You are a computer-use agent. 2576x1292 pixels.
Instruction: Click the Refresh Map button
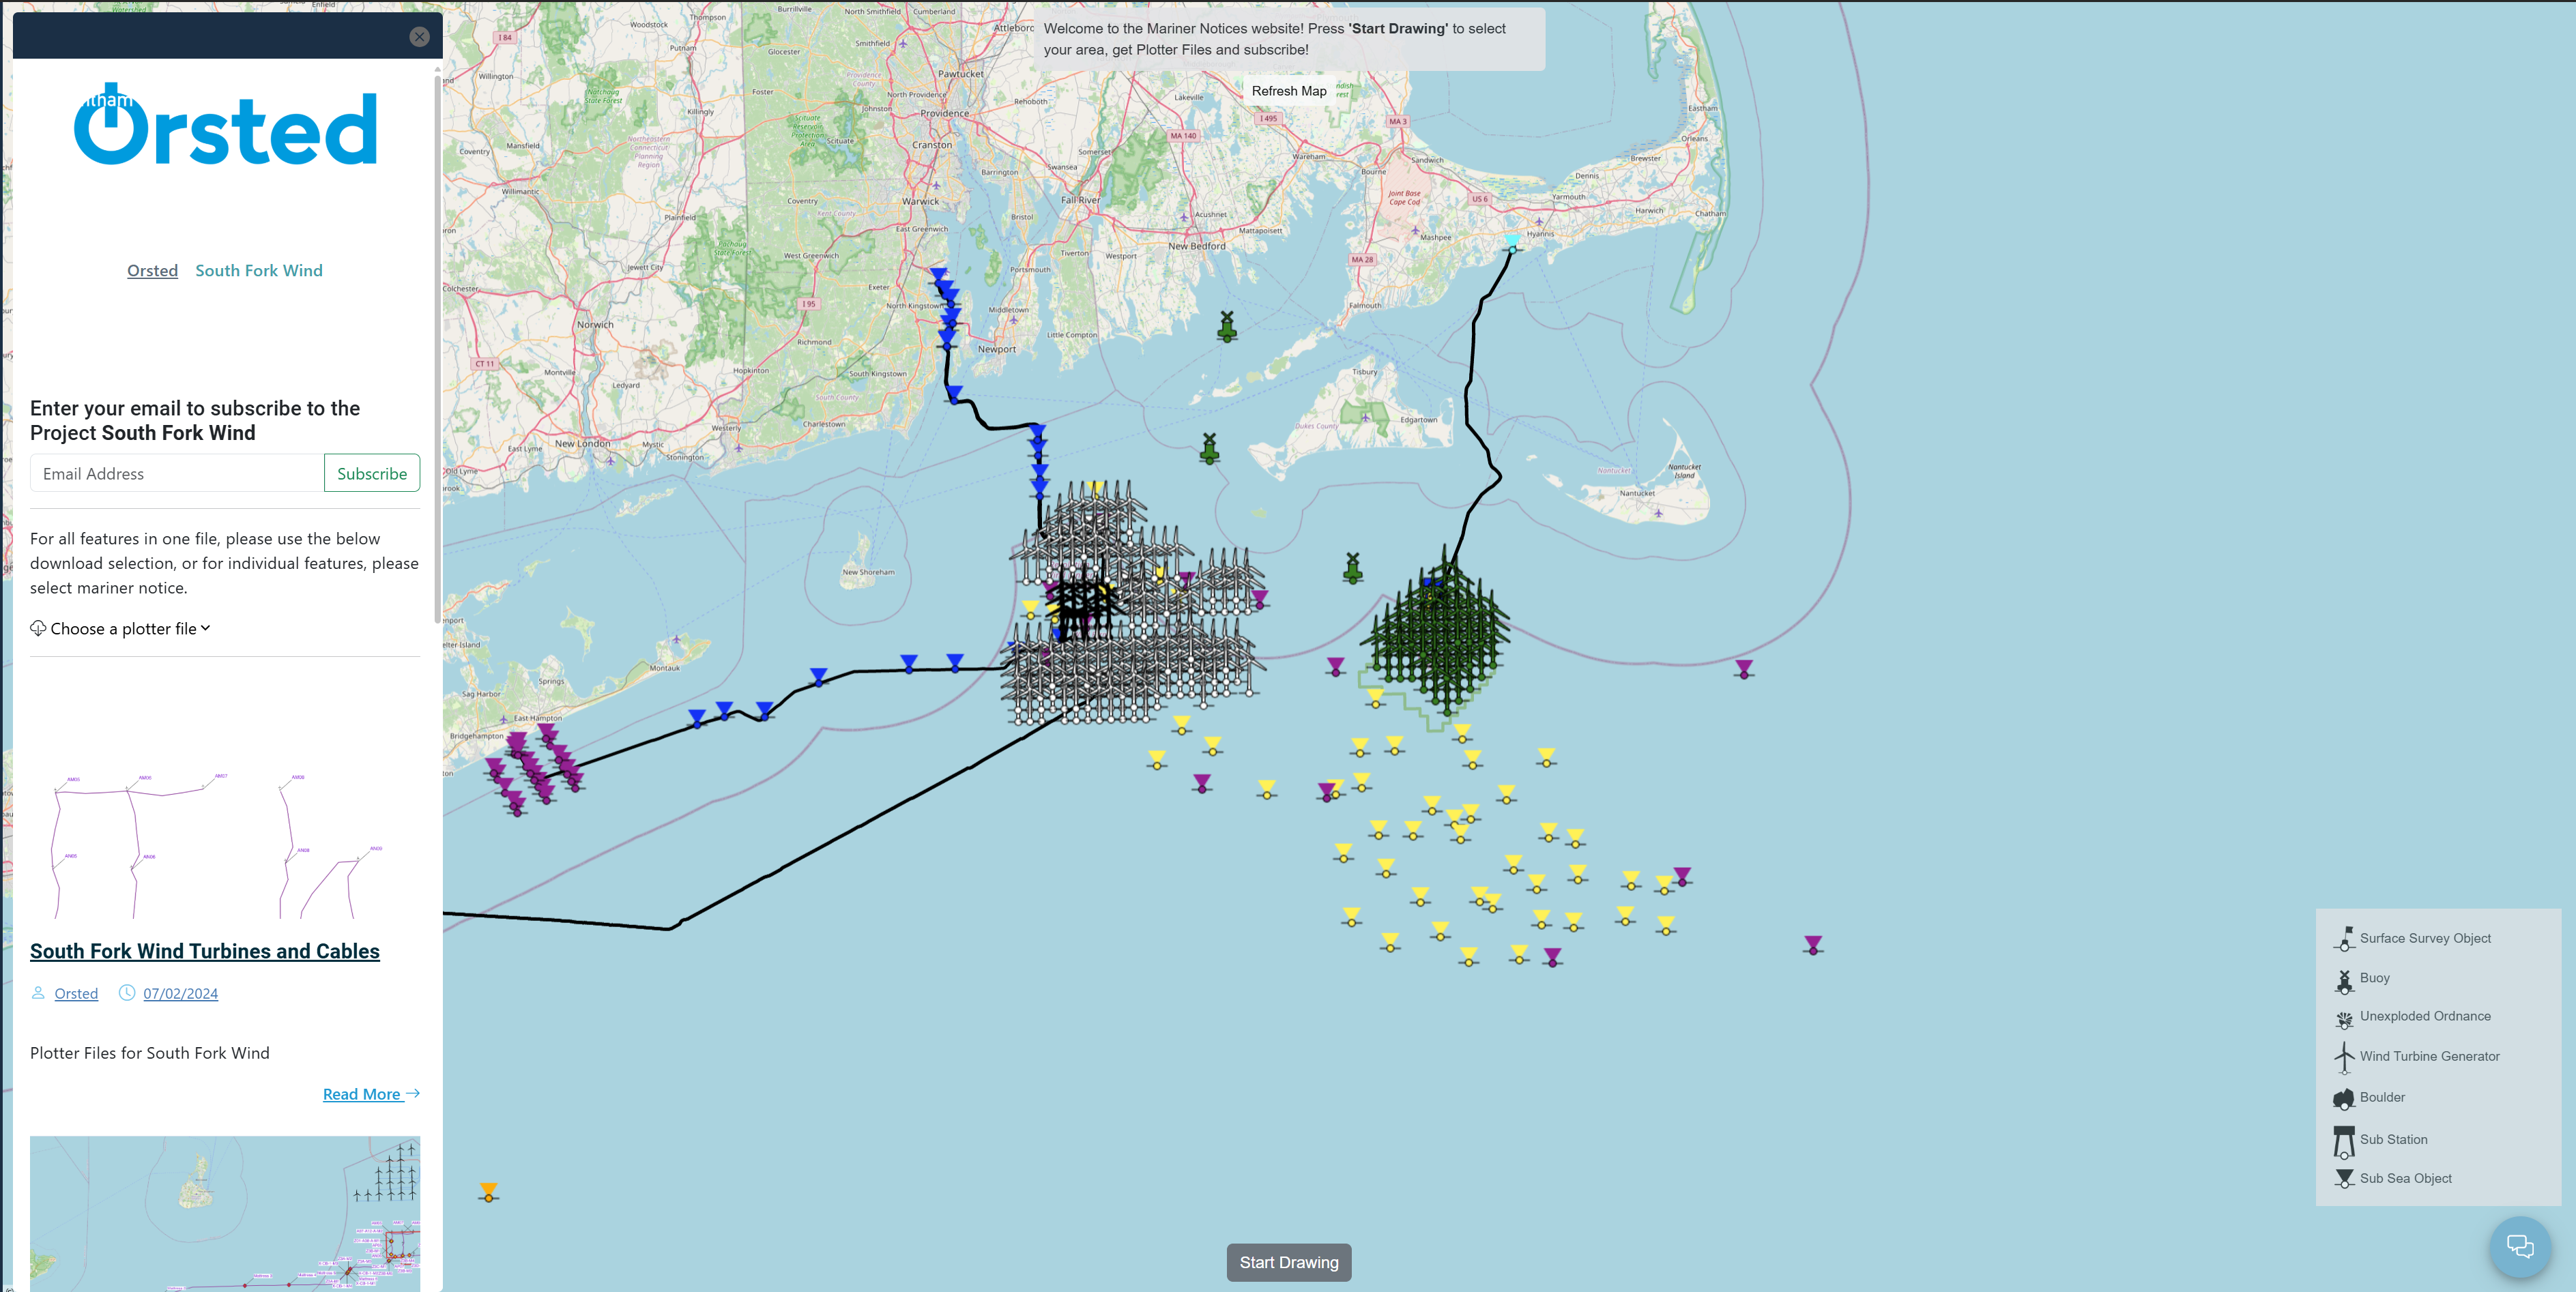(x=1288, y=91)
